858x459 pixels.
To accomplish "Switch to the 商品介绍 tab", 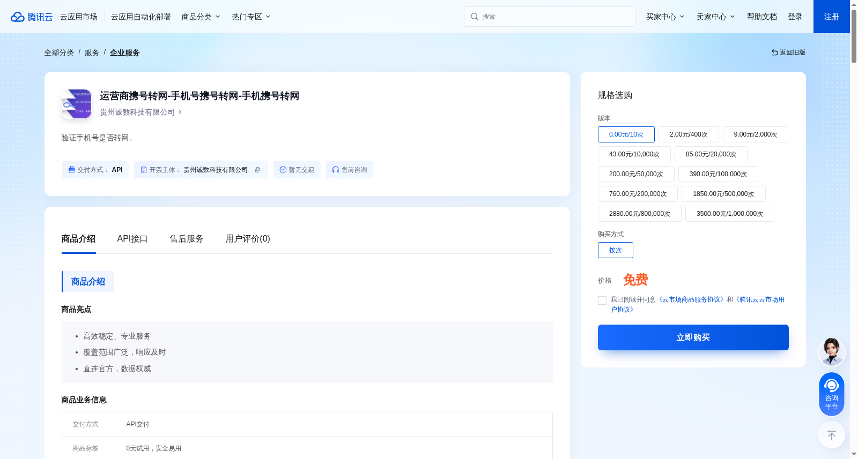I will (x=79, y=239).
